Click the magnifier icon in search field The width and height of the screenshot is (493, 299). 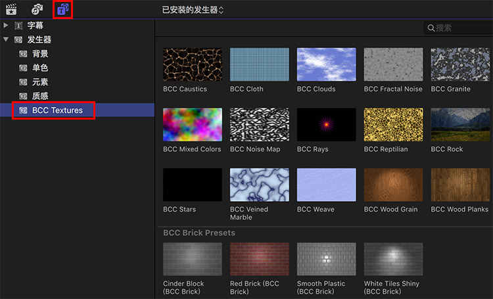click(431, 28)
